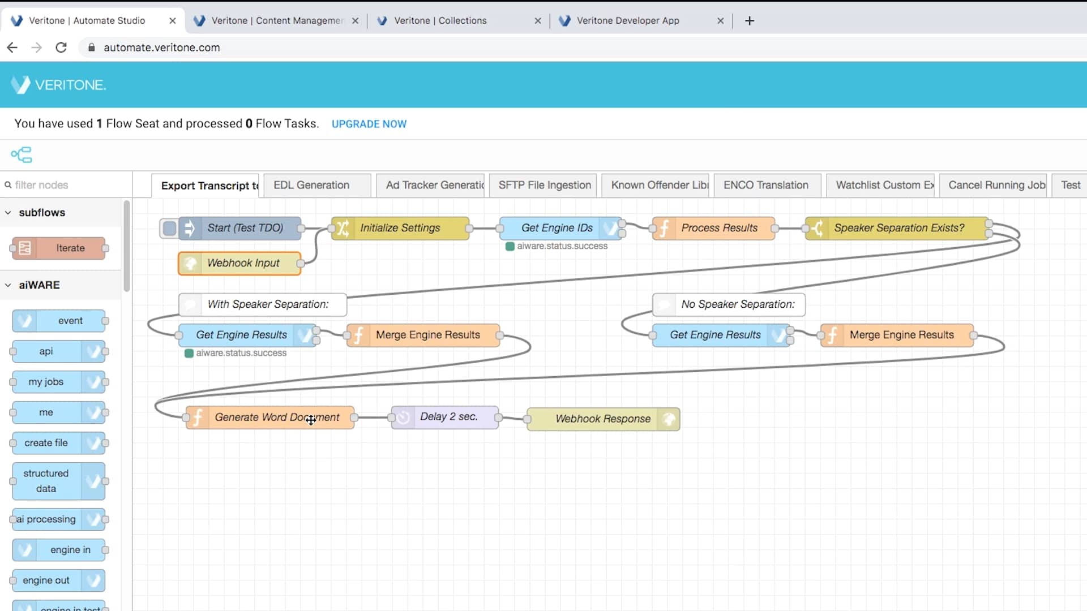Switch to Veritone Developer App browser tab
1087x611 pixels.
pos(640,21)
